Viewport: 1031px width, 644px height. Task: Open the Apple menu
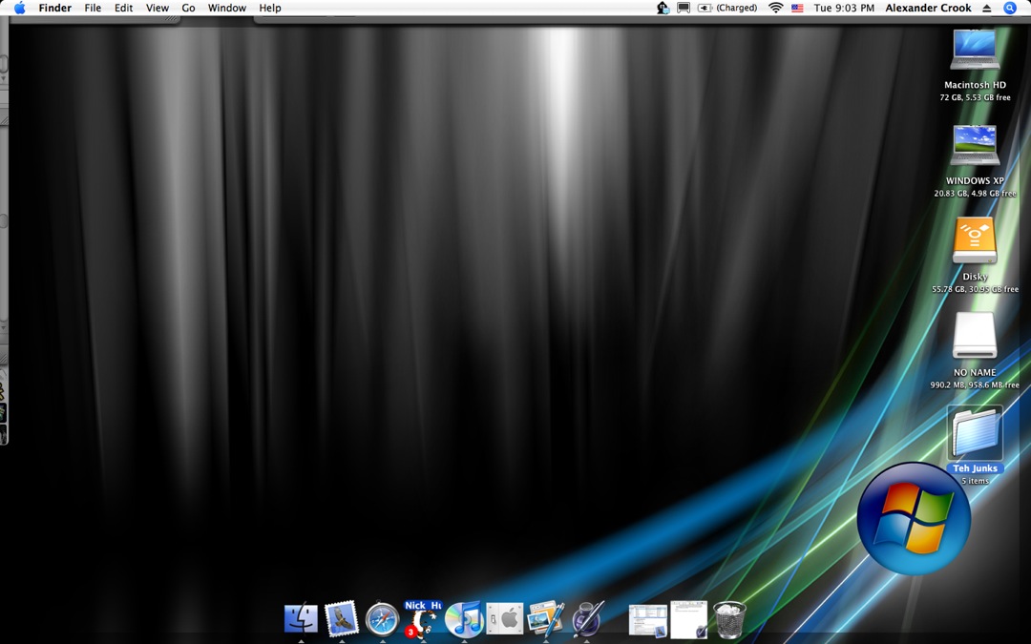pyautogui.click(x=20, y=8)
